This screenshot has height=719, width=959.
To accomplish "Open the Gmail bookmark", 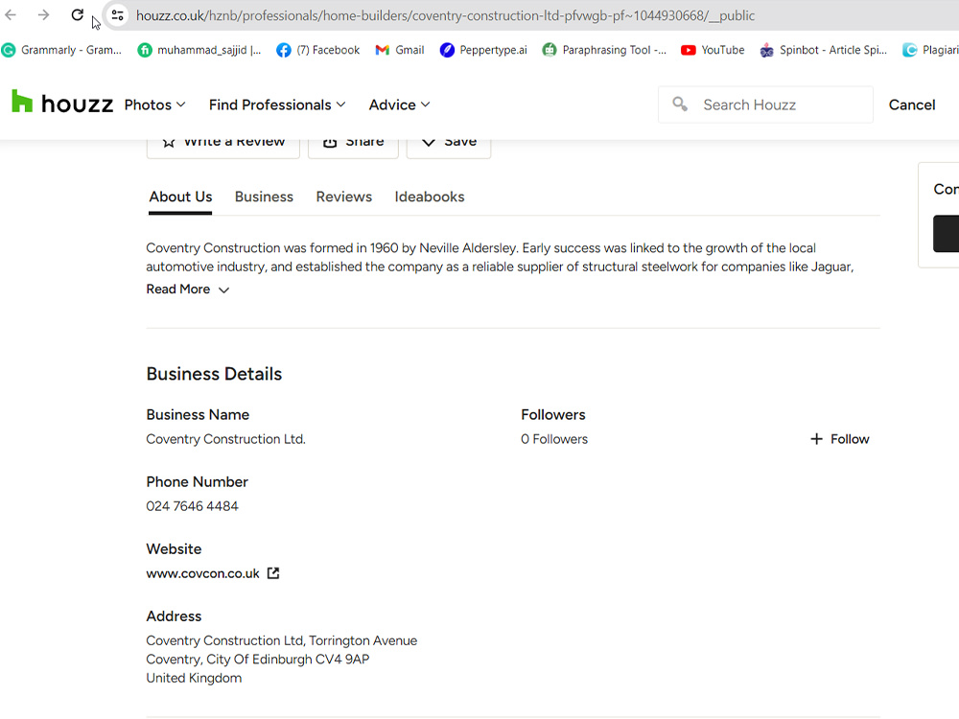I will click(399, 50).
